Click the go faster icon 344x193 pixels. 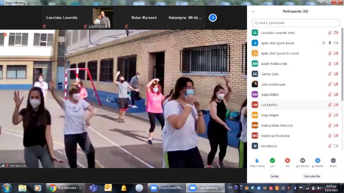coord(318,160)
